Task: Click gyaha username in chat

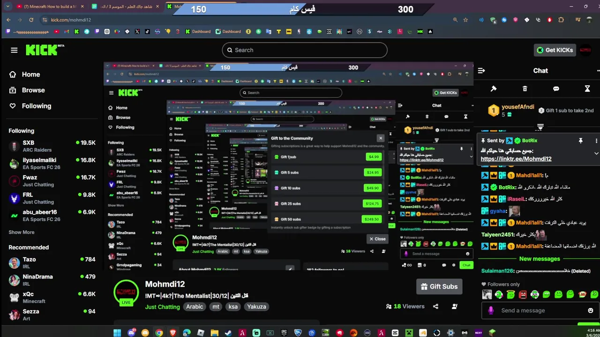Action: pyautogui.click(x=498, y=211)
